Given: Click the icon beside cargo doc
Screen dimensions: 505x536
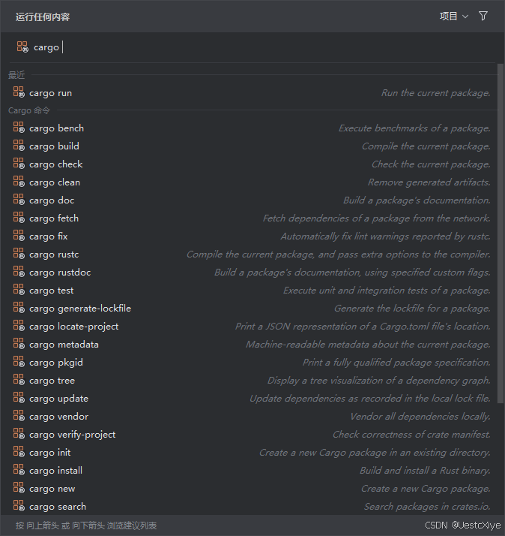Looking at the screenshot, I should pyautogui.click(x=19, y=199).
